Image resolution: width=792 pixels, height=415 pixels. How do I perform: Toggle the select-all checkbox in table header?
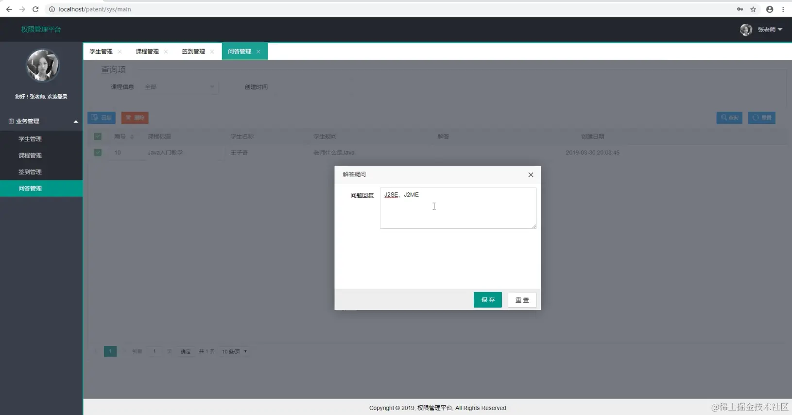(x=98, y=137)
